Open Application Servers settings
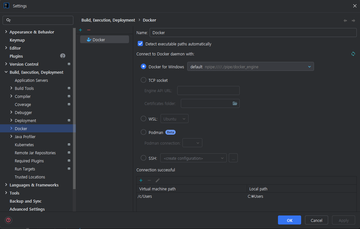 click(x=32, y=80)
